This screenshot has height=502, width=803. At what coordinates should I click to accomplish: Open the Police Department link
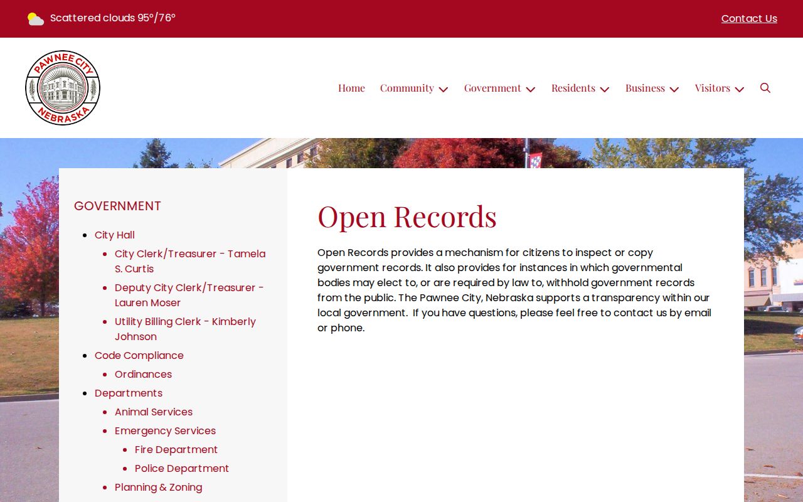pos(182,469)
